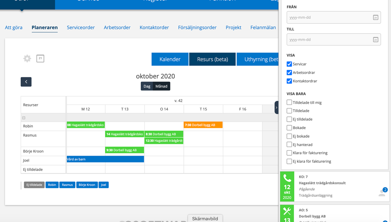Image resolution: width=391 pixels, height=222 pixels.
Task: Toggle the Joel resource chip
Action: (x=104, y=185)
